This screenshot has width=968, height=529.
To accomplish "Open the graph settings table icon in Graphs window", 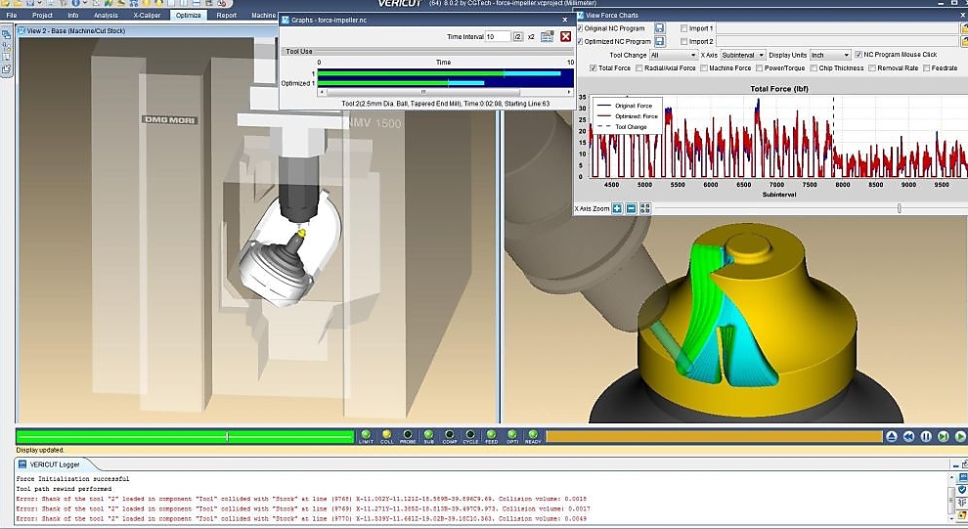I will (x=547, y=36).
